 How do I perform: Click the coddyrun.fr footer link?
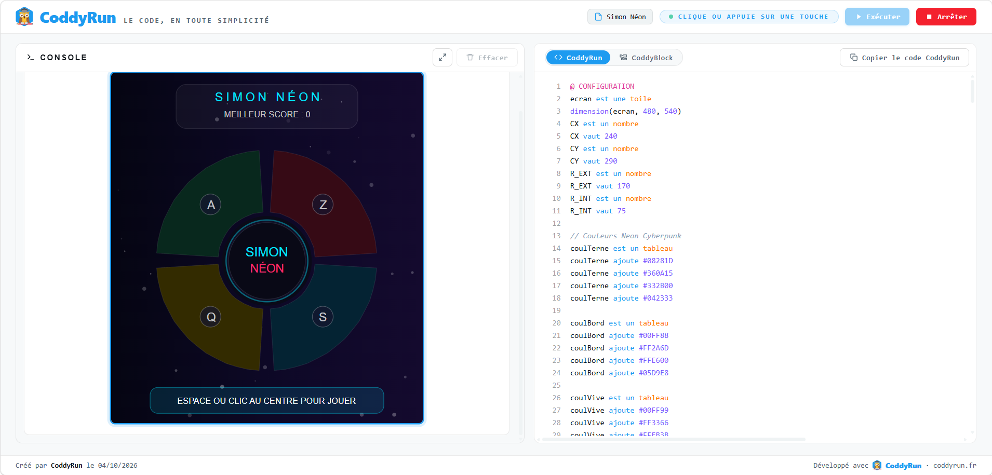tap(955, 466)
